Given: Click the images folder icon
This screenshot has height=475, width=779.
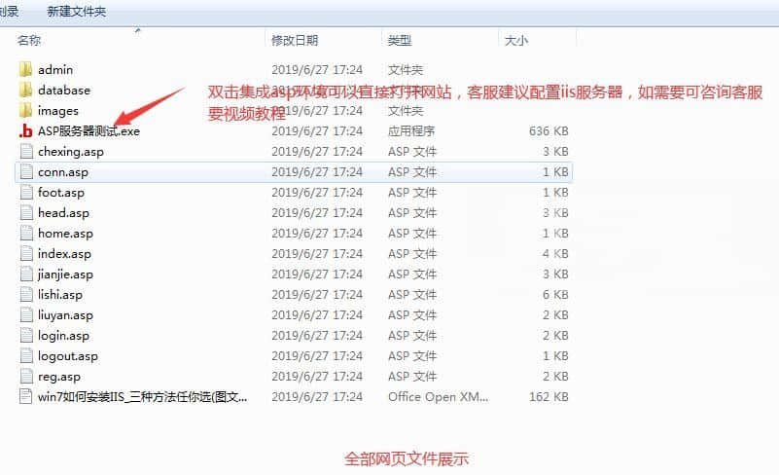Looking at the screenshot, I should click(26, 110).
